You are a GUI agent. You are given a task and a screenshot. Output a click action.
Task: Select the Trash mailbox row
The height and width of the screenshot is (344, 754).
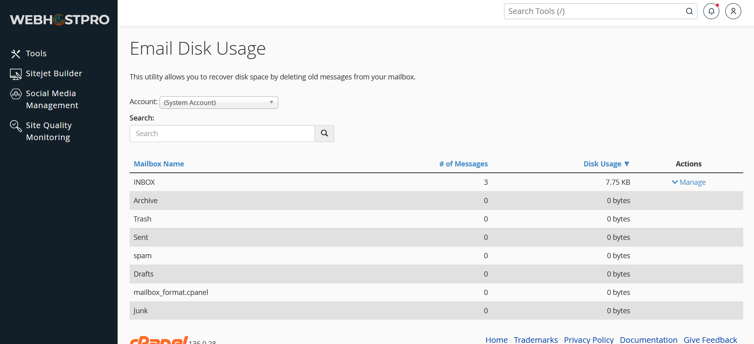coord(436,219)
